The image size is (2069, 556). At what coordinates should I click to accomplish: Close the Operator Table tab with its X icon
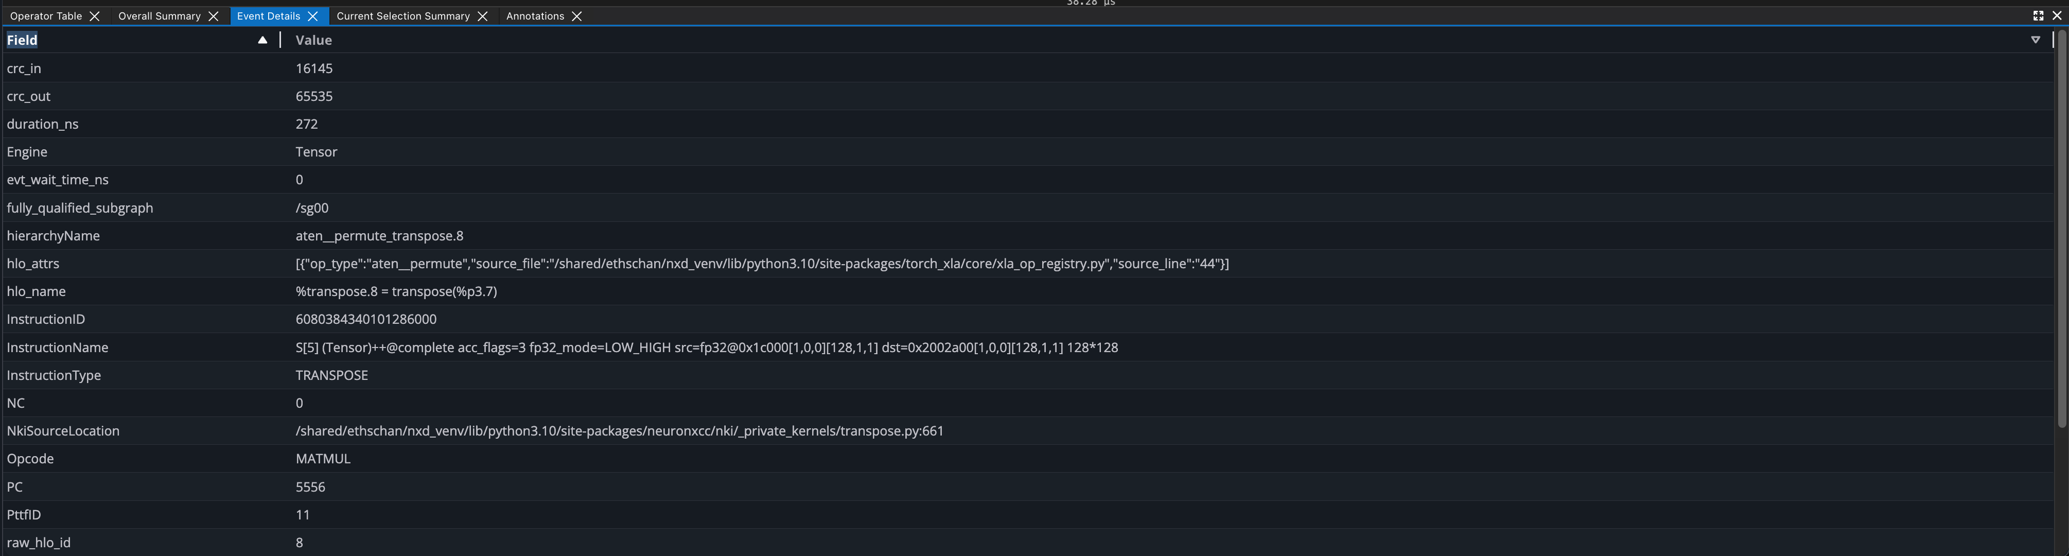[95, 15]
